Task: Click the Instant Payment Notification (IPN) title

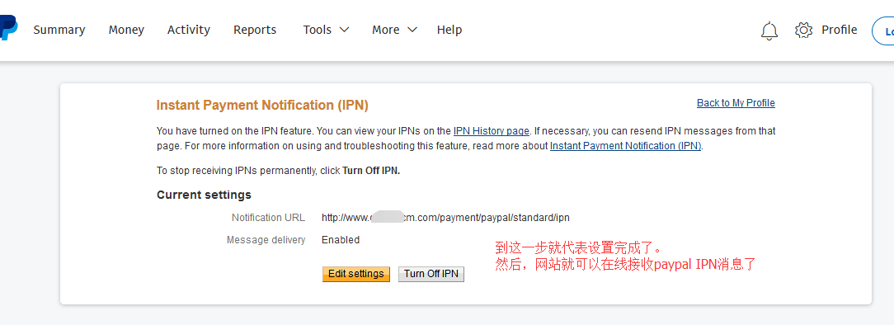Action: click(262, 106)
